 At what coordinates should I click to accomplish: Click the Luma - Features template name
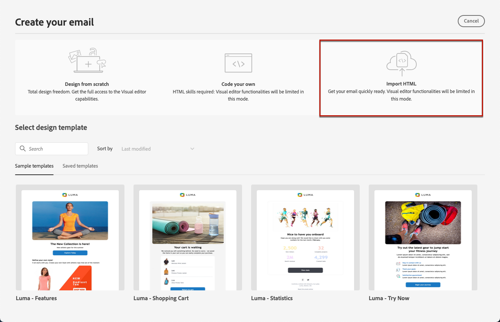(x=36, y=298)
